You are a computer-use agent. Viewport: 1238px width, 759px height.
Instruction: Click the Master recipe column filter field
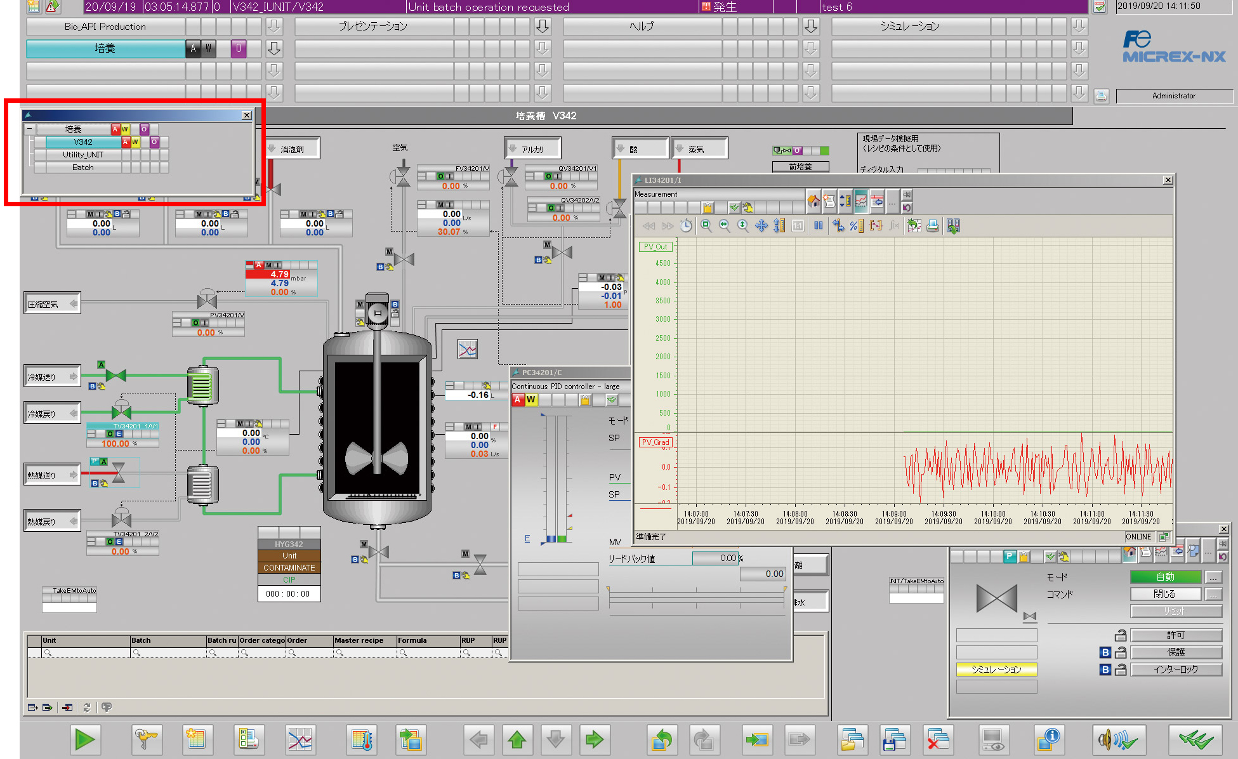point(365,653)
